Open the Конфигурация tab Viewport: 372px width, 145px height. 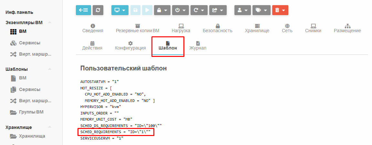point(130,46)
